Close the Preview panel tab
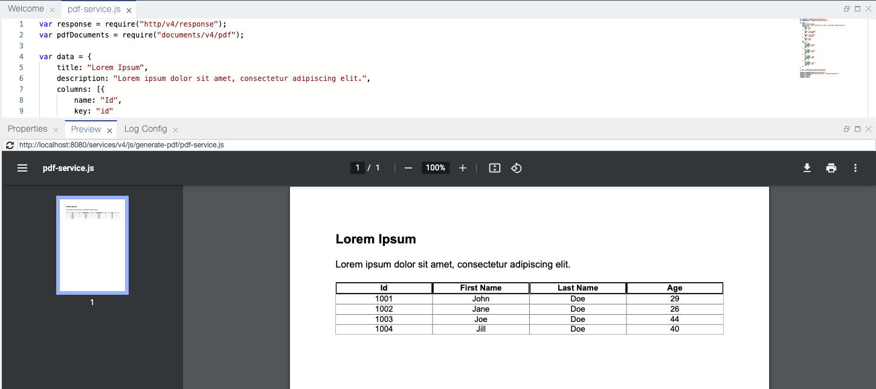The height and width of the screenshot is (389, 876). pos(109,130)
